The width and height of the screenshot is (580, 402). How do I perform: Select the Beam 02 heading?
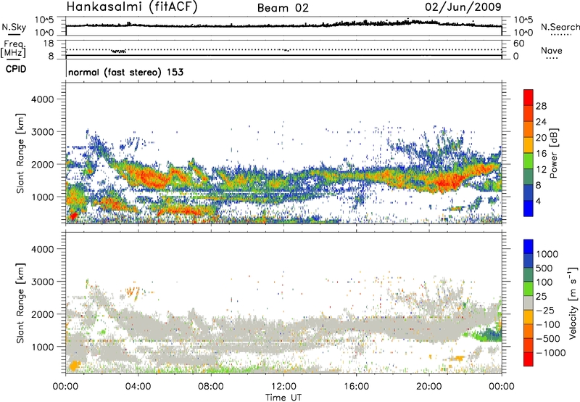283,8
